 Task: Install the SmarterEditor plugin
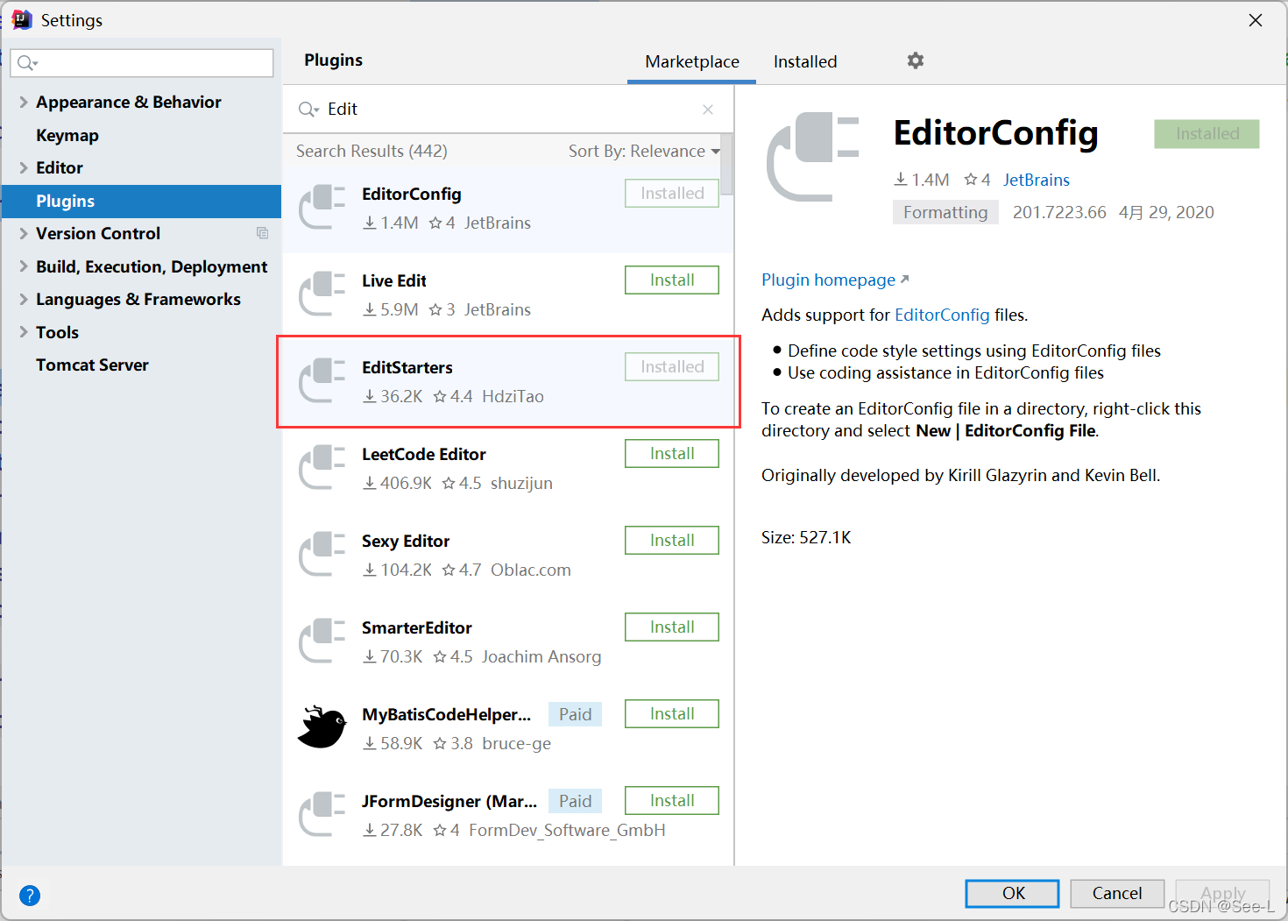pyautogui.click(x=672, y=627)
